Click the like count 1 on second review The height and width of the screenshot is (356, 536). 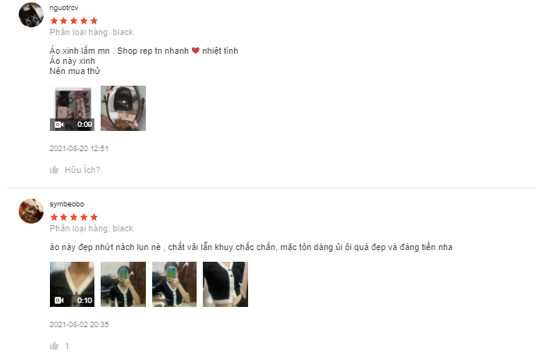[67, 346]
